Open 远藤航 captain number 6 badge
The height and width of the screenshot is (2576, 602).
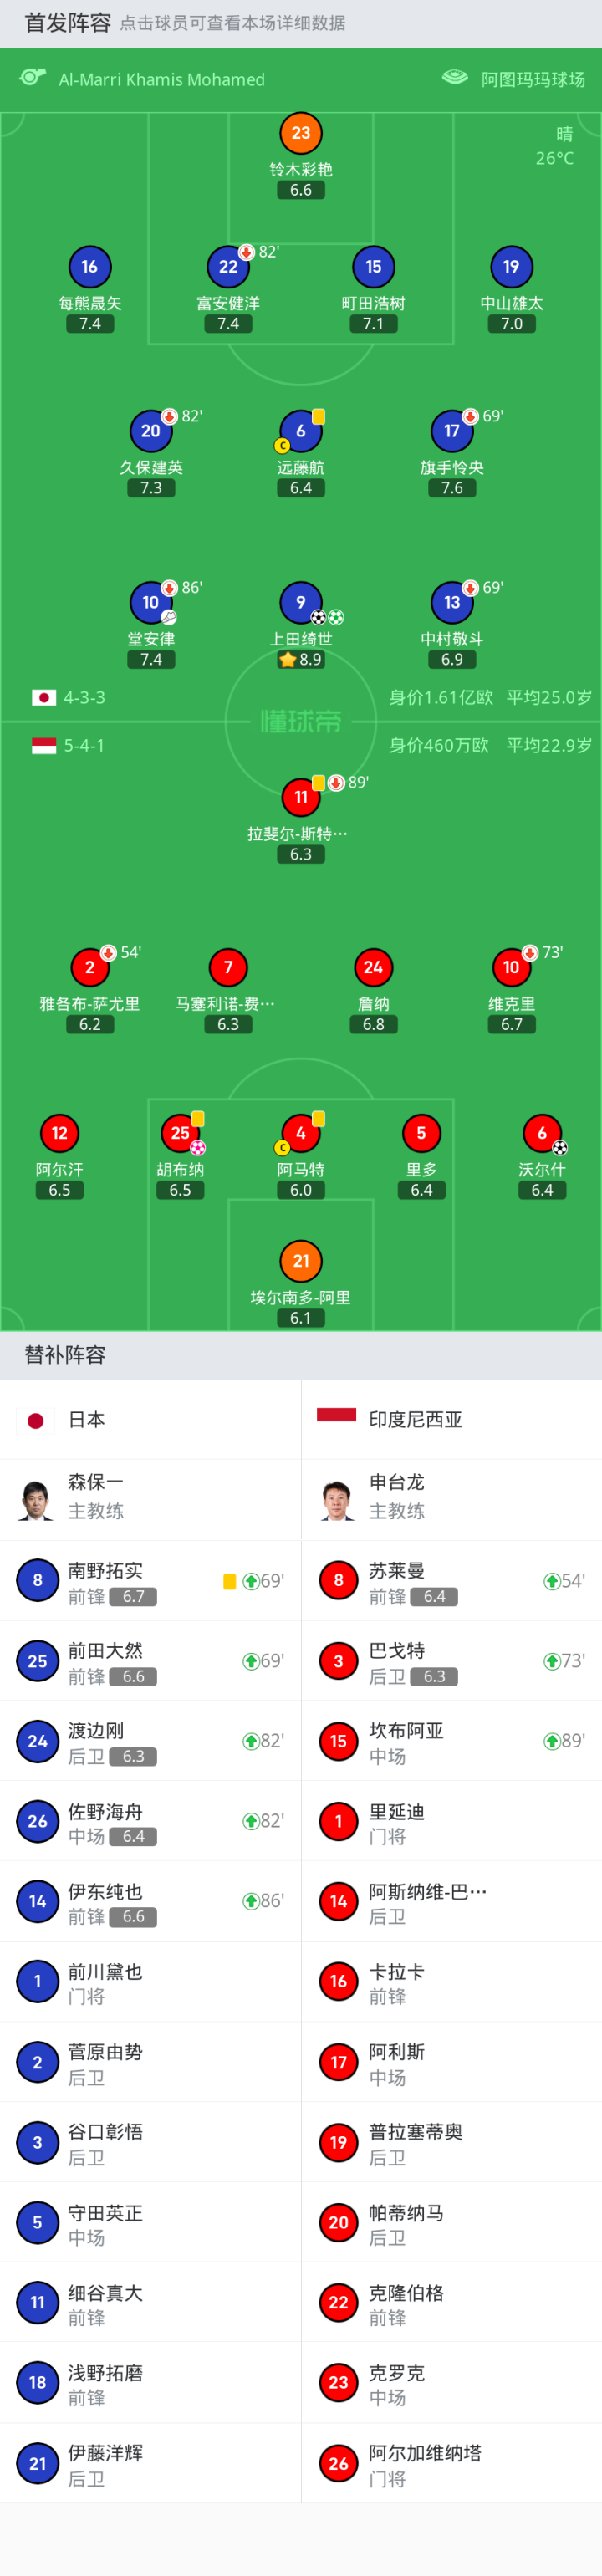point(301,431)
